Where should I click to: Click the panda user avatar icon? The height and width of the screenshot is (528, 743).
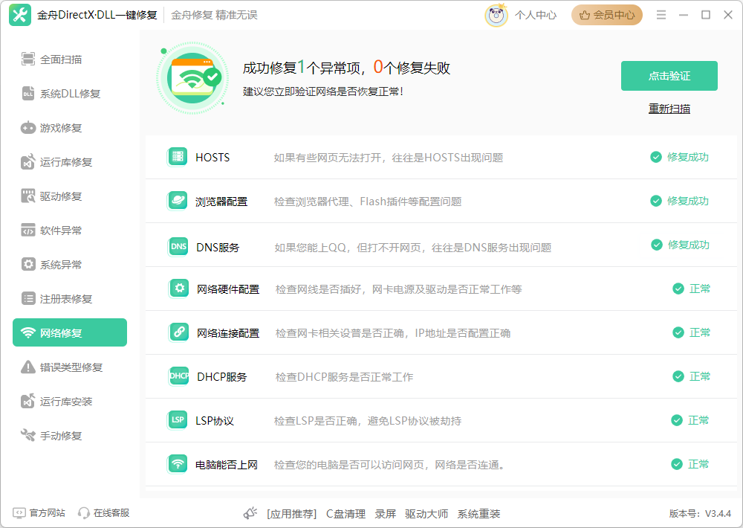(x=496, y=15)
